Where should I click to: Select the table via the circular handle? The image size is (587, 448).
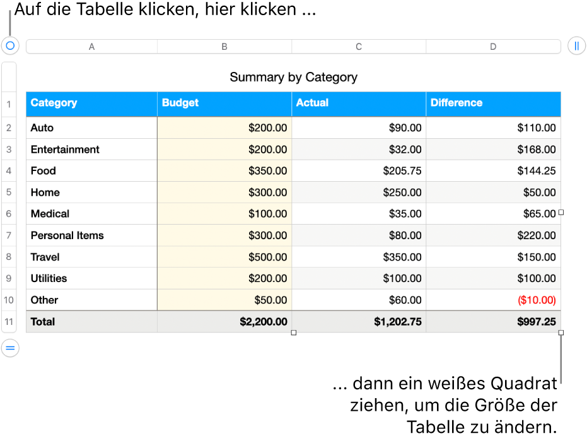[9, 45]
